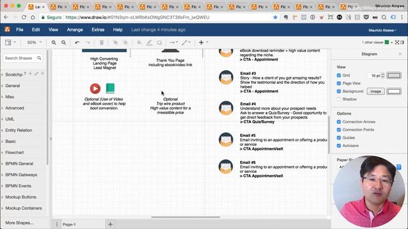Viewport: 408px width, 229px height.
Task: Expand the UML shapes section
Action: pyautogui.click(x=10, y=119)
